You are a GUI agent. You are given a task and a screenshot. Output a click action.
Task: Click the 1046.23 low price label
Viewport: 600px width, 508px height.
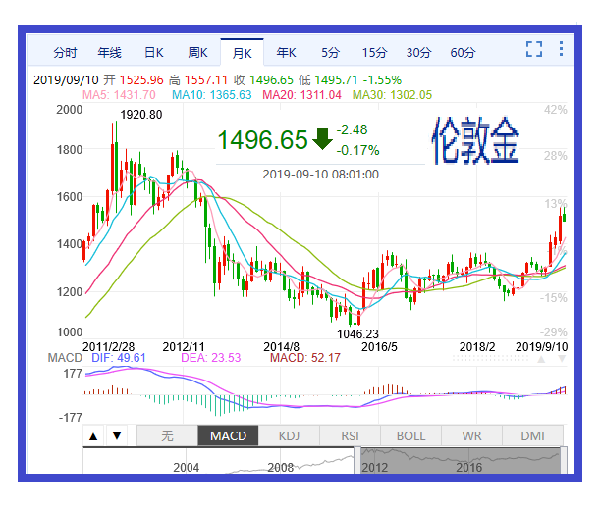click(357, 334)
